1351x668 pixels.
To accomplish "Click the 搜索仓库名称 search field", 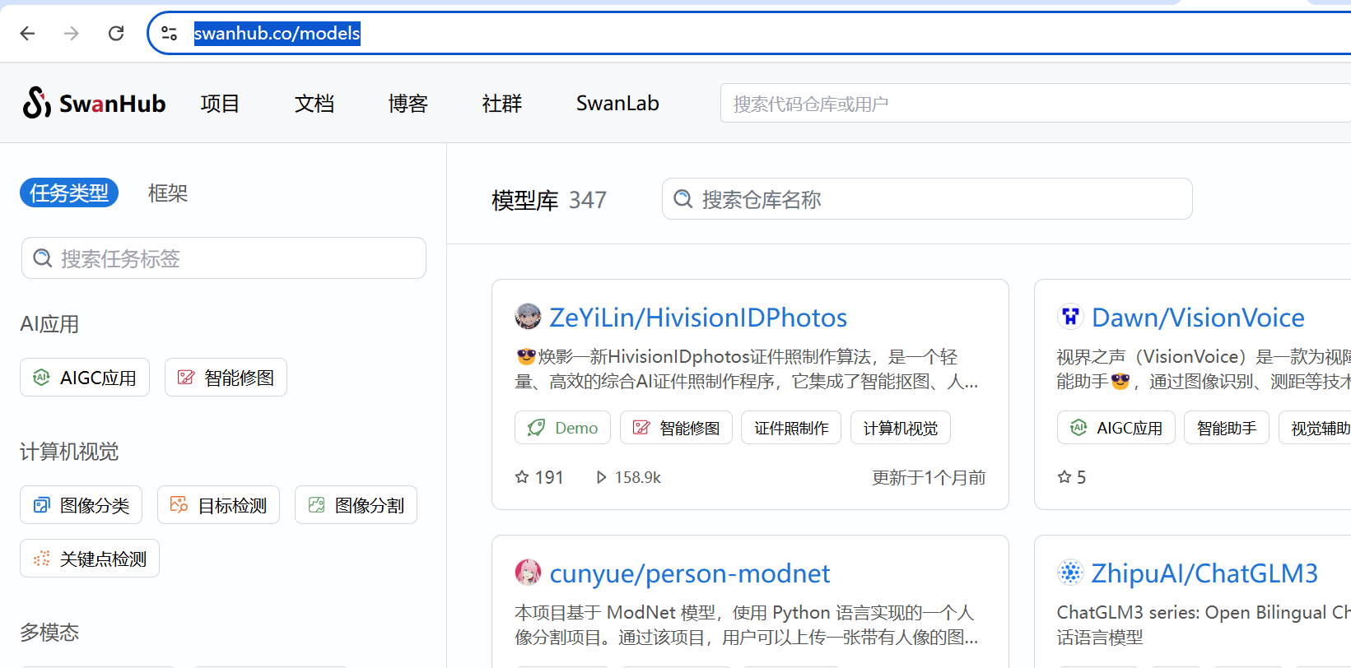I will click(x=927, y=199).
